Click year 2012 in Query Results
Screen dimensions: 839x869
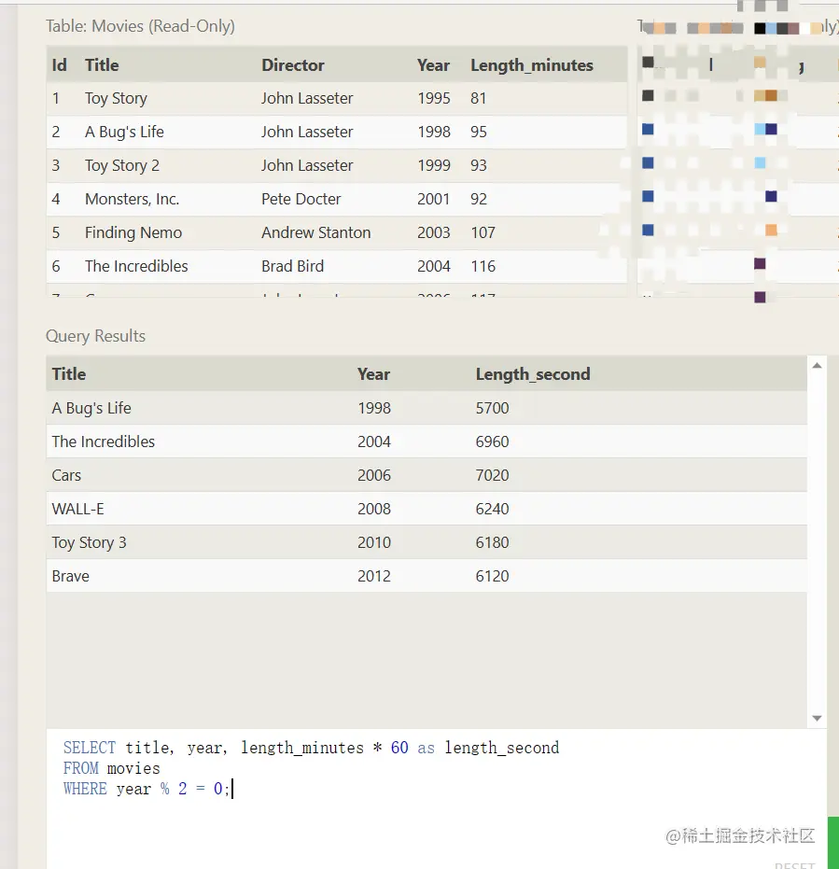(x=374, y=577)
